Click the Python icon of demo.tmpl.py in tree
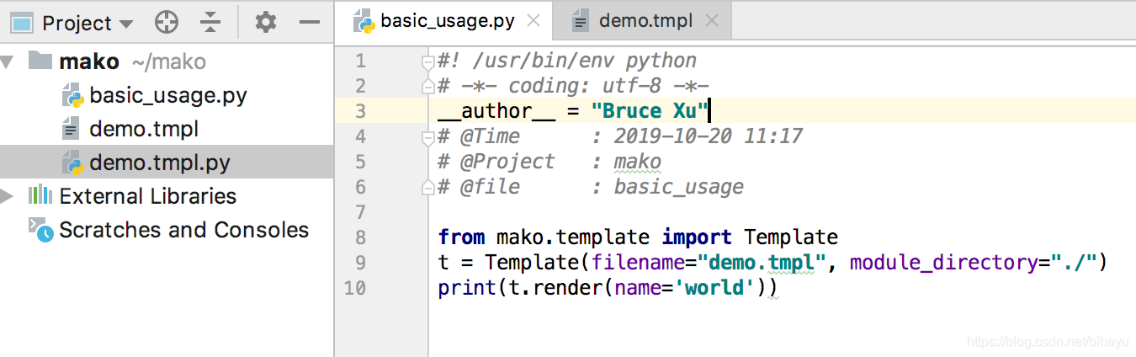This screenshot has height=357, width=1136. point(72,163)
